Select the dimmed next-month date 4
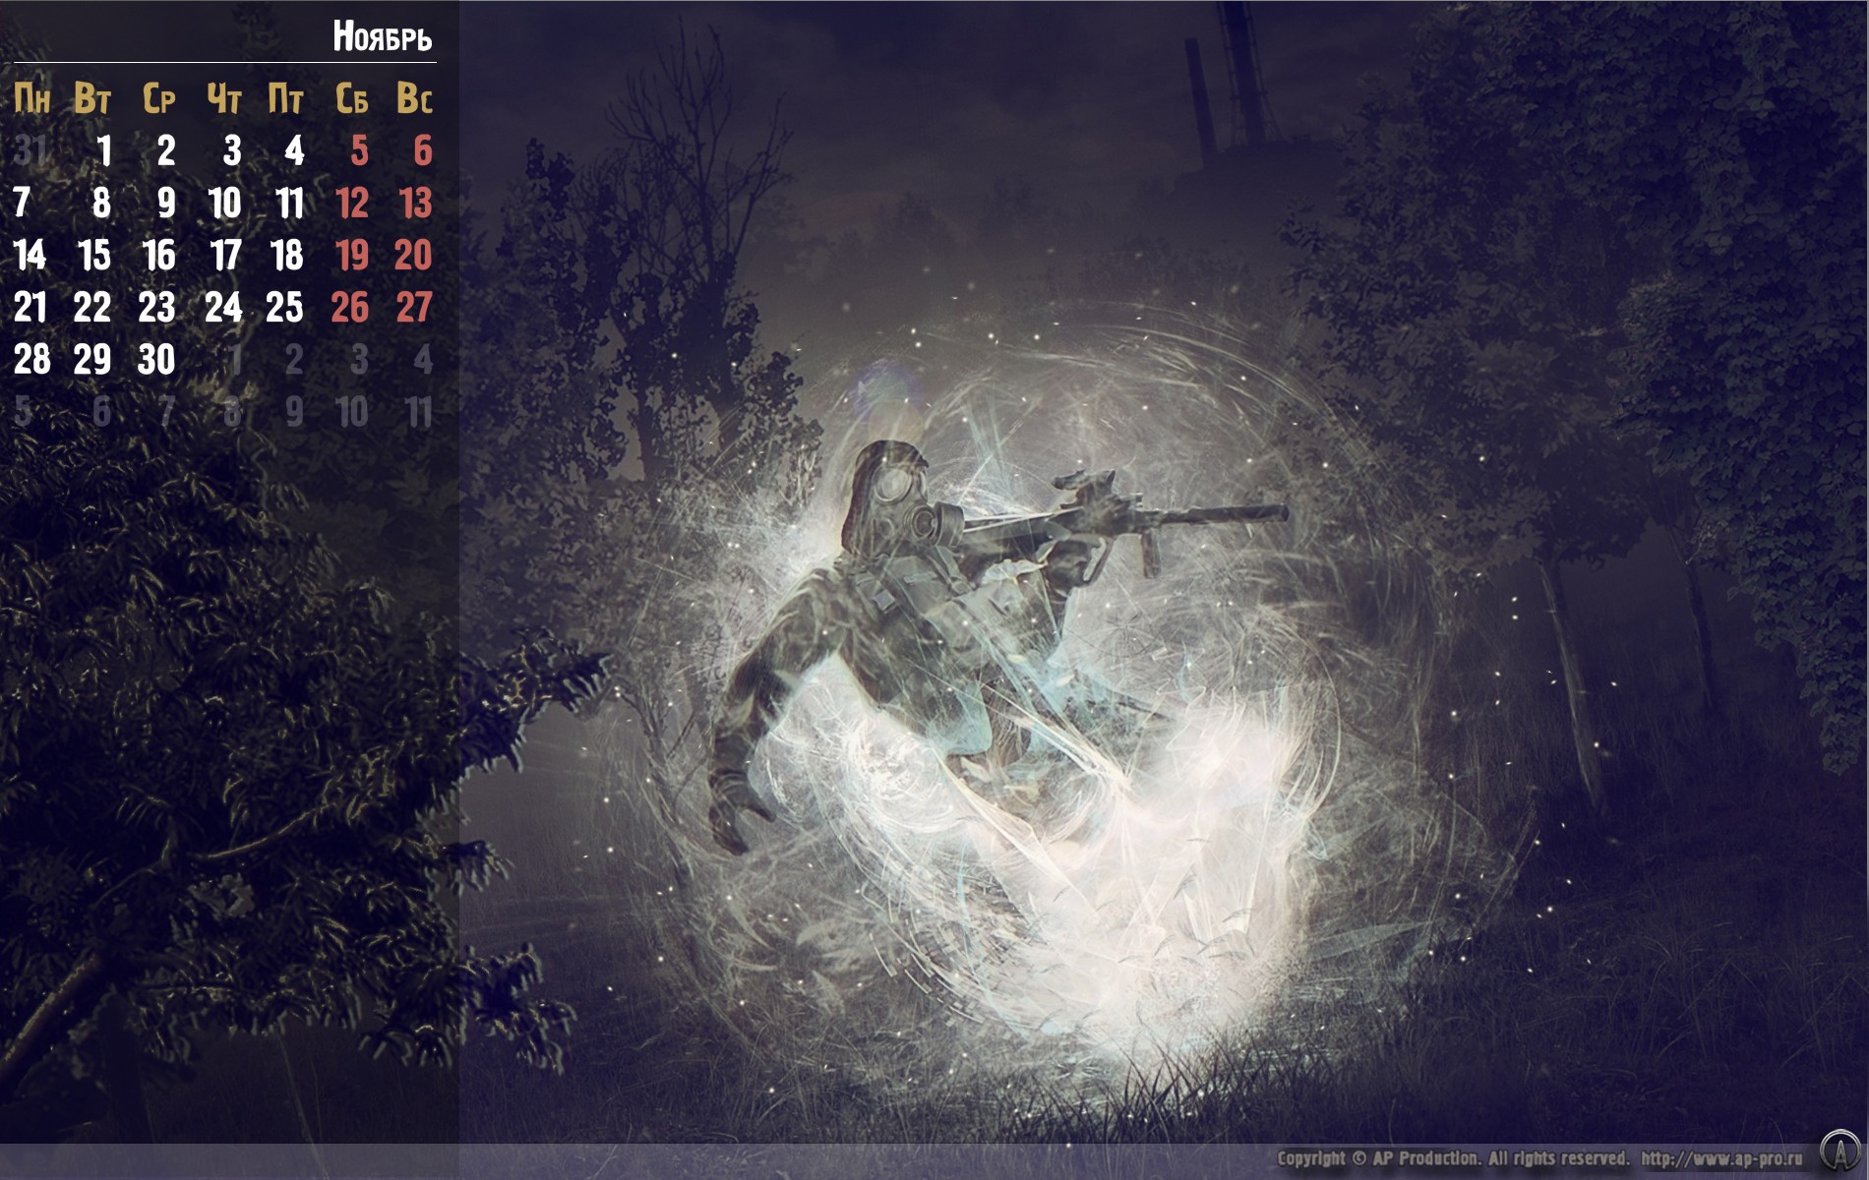1869x1180 pixels. [x=423, y=359]
